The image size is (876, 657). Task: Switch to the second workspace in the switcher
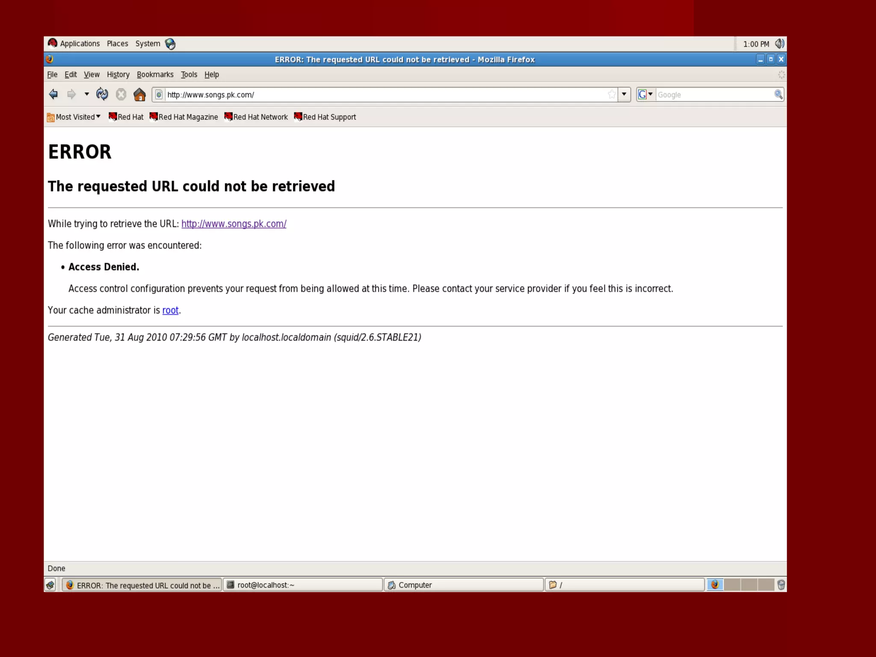[732, 585]
